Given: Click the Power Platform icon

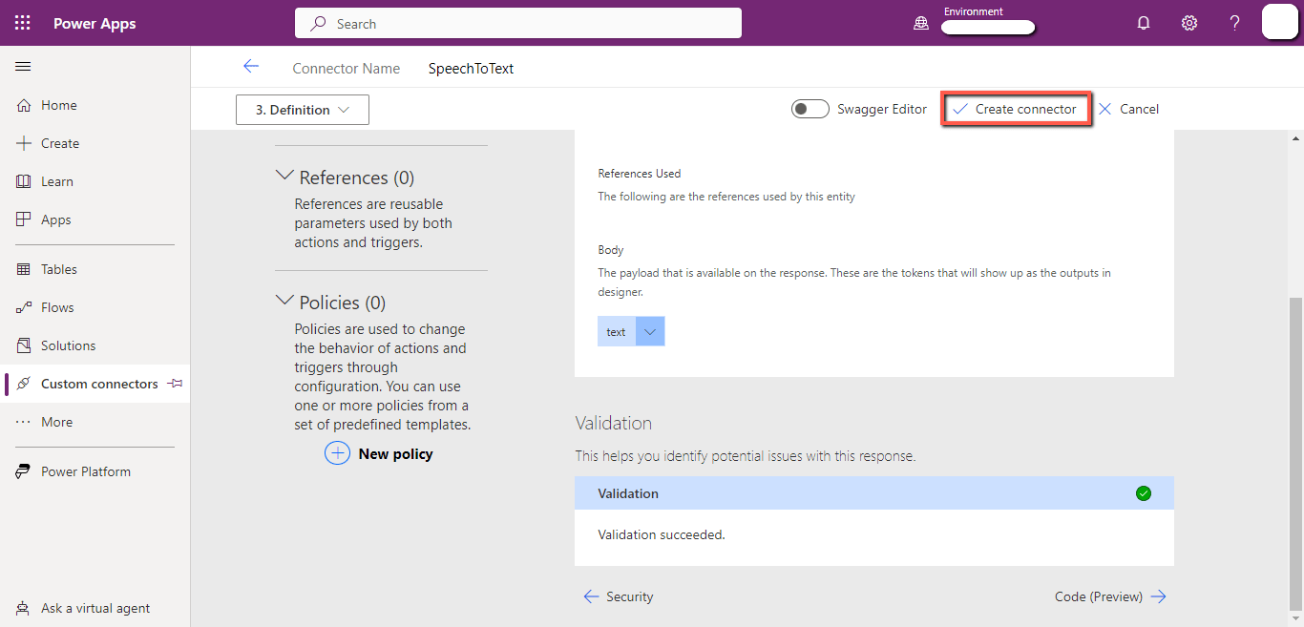Looking at the screenshot, I should (x=24, y=471).
